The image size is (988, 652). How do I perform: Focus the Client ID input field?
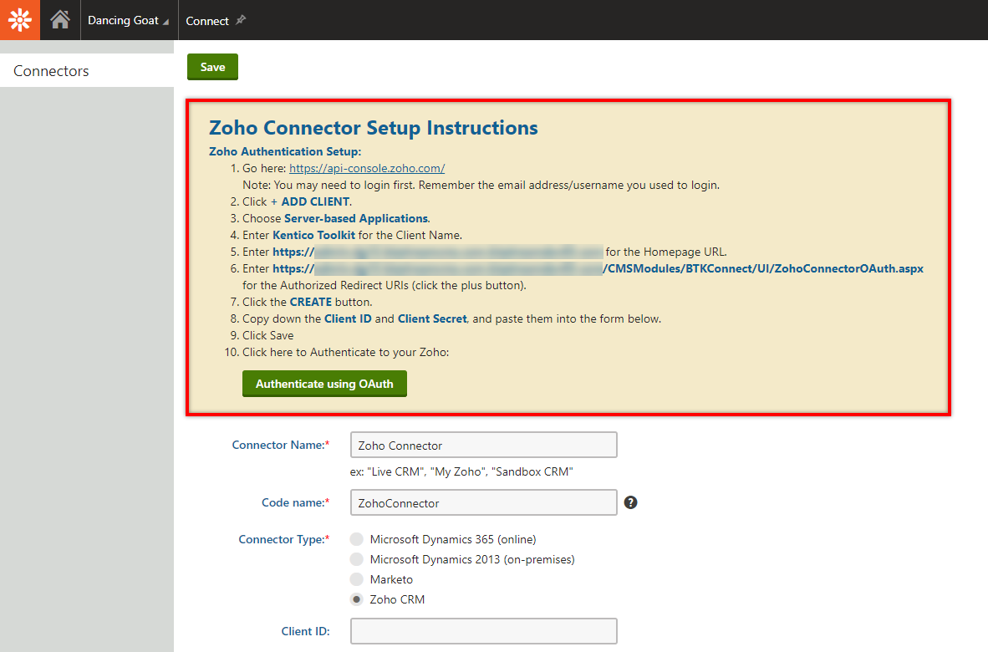click(483, 631)
